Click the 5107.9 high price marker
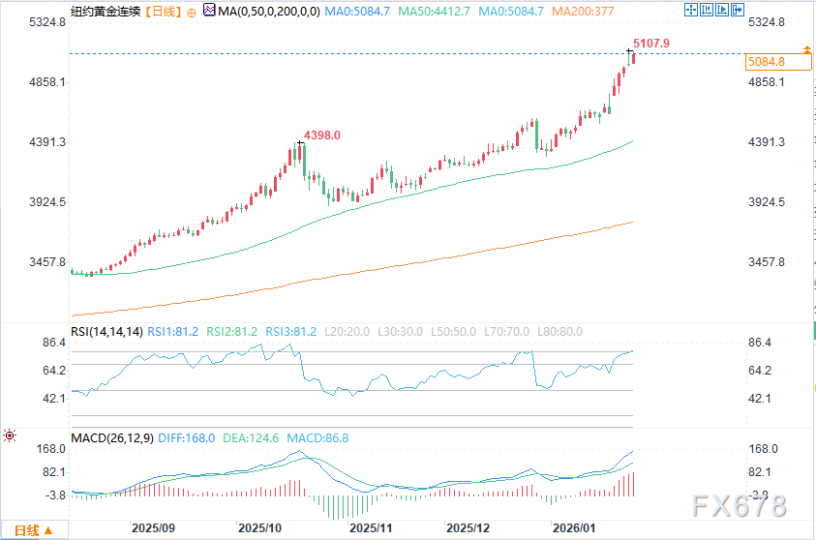Image resolution: width=816 pixels, height=540 pixels. pos(649,44)
